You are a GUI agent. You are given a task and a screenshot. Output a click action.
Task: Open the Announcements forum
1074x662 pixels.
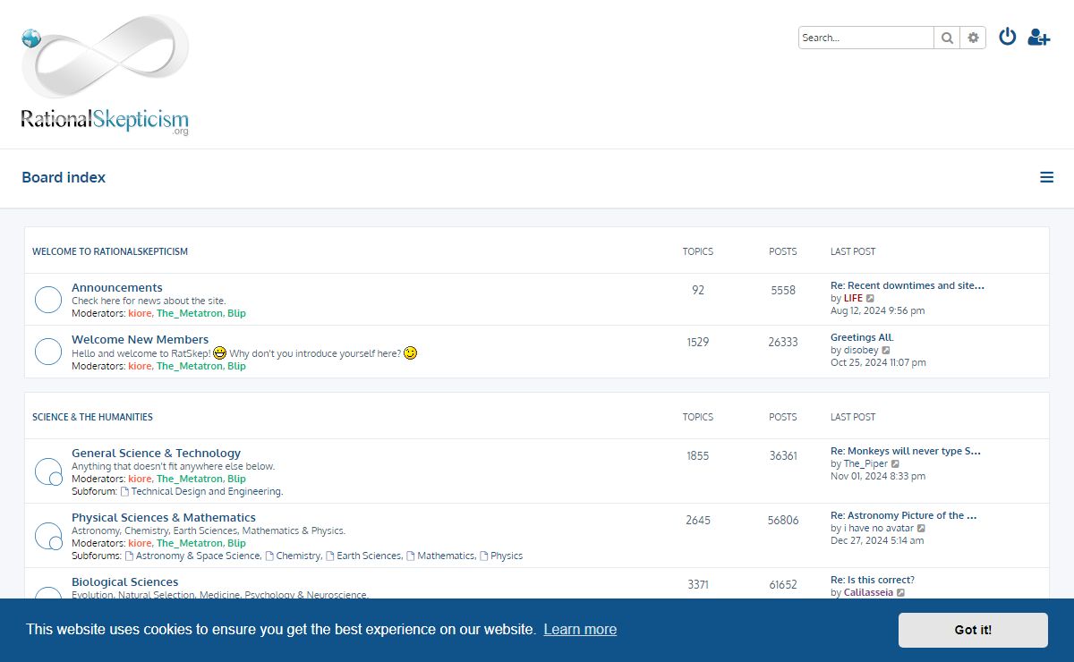117,288
